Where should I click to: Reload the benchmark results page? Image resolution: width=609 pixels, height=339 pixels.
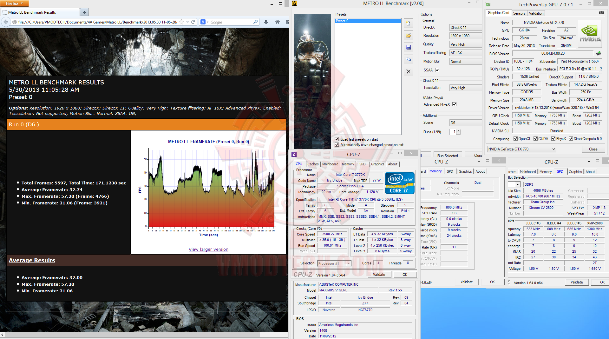pyautogui.click(x=193, y=22)
